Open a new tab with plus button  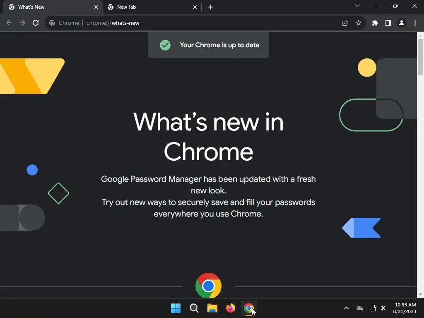(211, 7)
